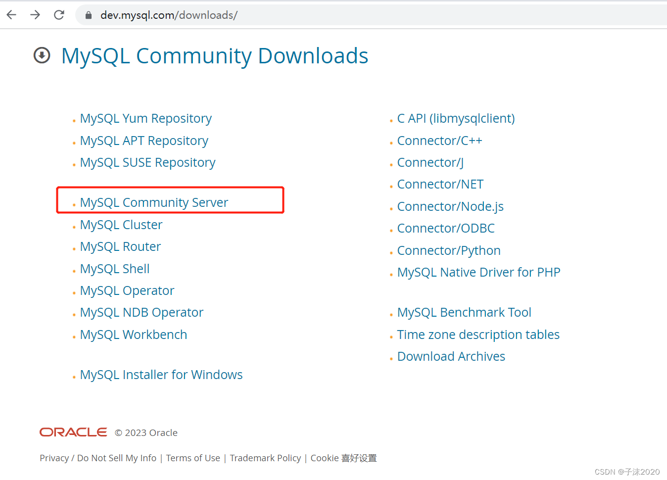
Task: Open Connector/NET link
Action: (x=440, y=185)
